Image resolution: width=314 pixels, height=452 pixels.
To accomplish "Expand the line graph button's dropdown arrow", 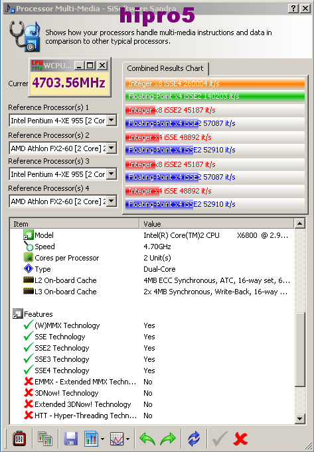I will (127, 439).
